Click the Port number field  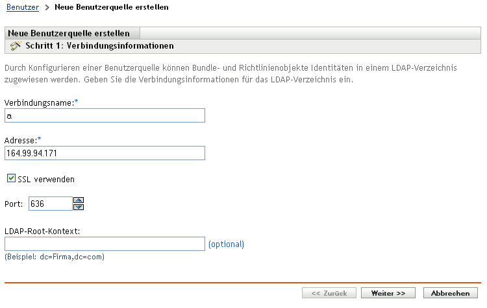point(50,204)
